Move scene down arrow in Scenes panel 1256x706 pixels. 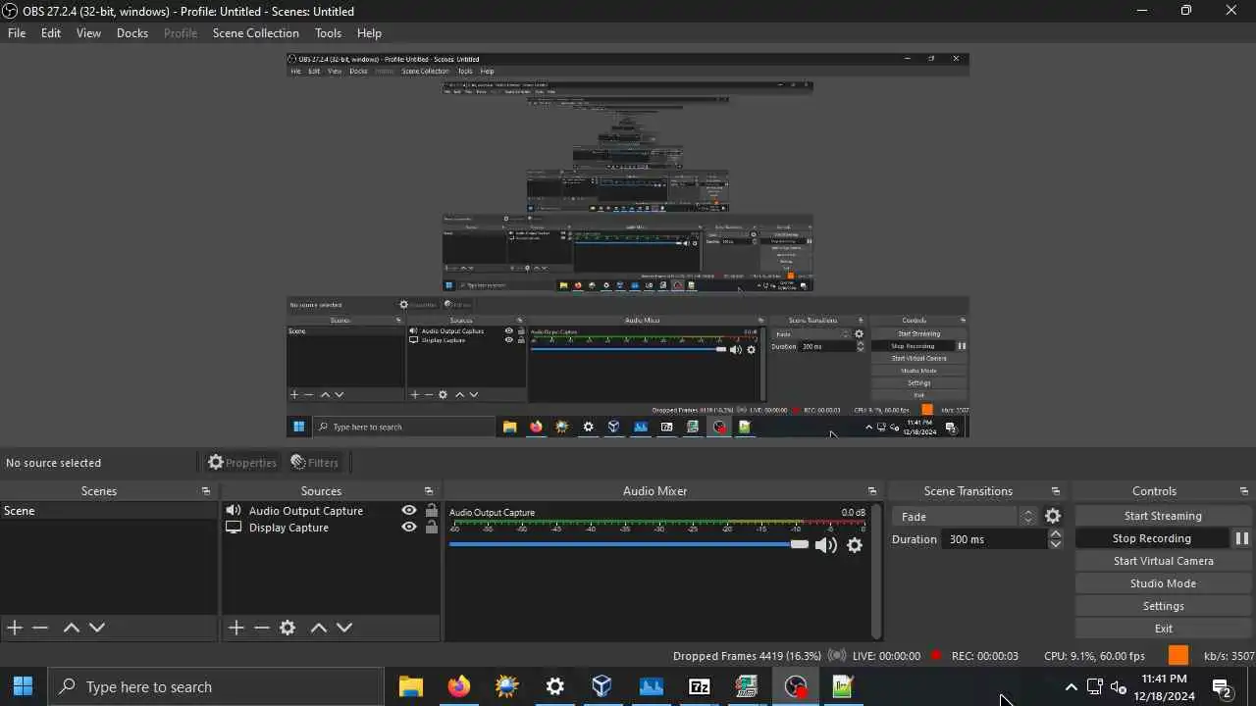coord(97,628)
